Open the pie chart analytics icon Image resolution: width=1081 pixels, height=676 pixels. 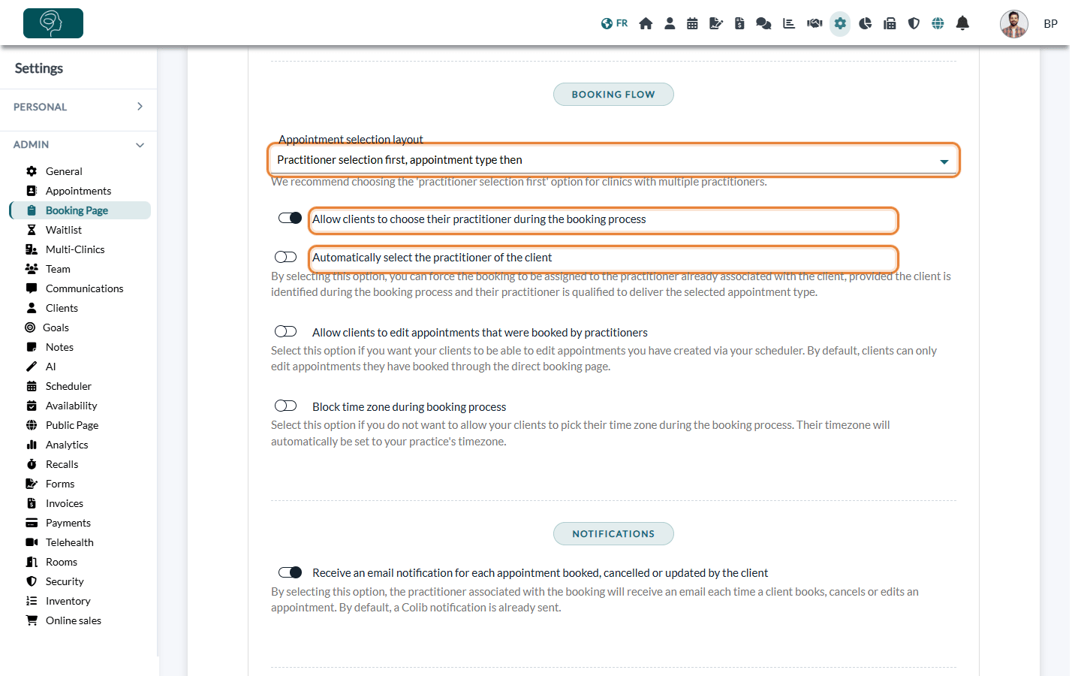866,23
